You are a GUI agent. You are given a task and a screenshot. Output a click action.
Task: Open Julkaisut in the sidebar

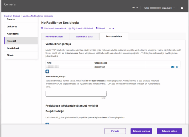click(21, 26)
